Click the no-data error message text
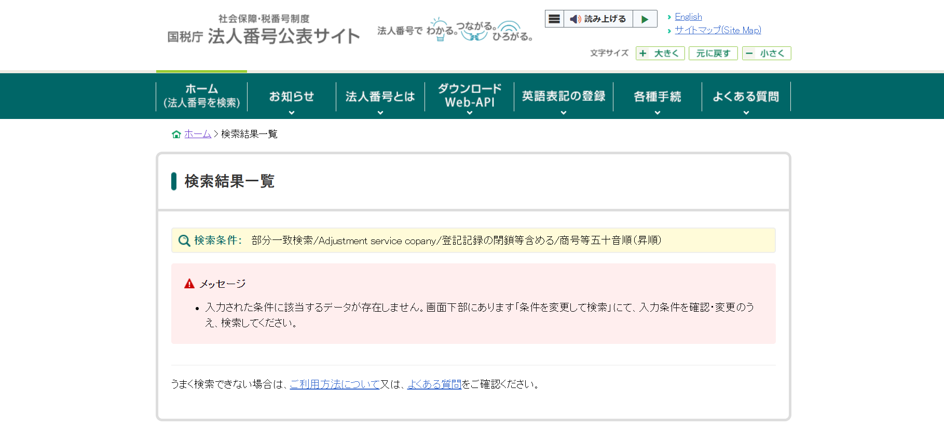This screenshot has height=427, width=944. pyautogui.click(x=480, y=315)
